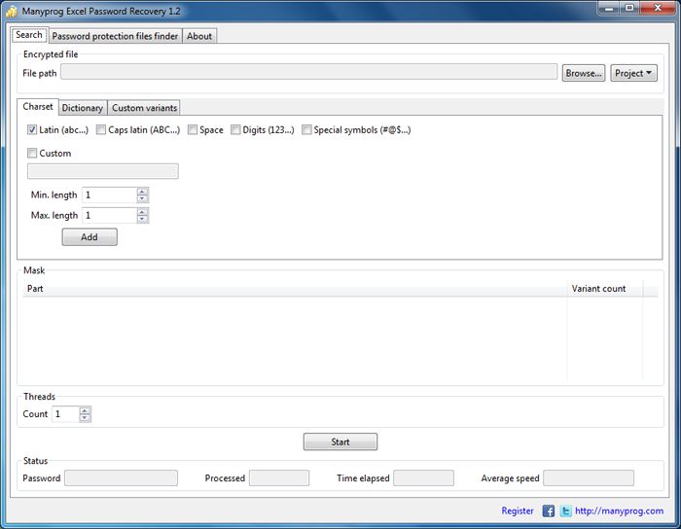Click the File path input field

[308, 73]
